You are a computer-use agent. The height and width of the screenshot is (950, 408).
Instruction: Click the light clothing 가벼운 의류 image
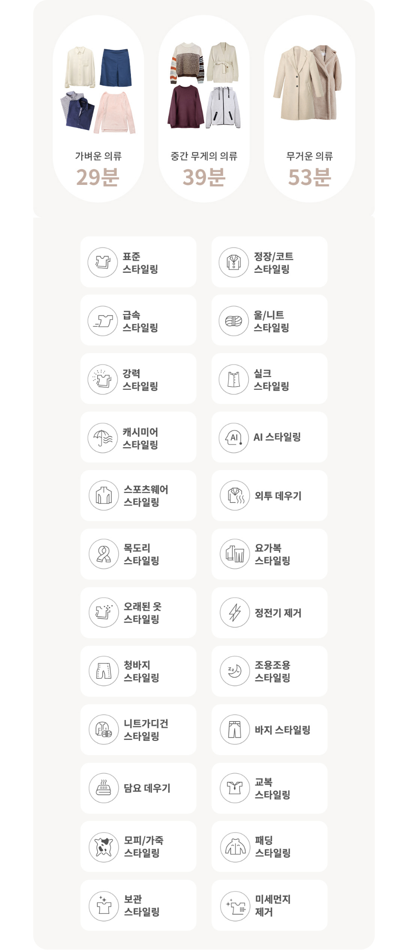click(98, 89)
